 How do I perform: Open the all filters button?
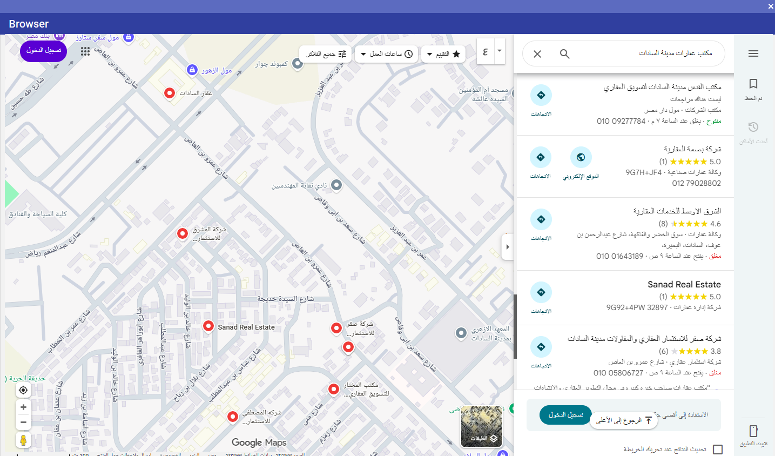[326, 54]
